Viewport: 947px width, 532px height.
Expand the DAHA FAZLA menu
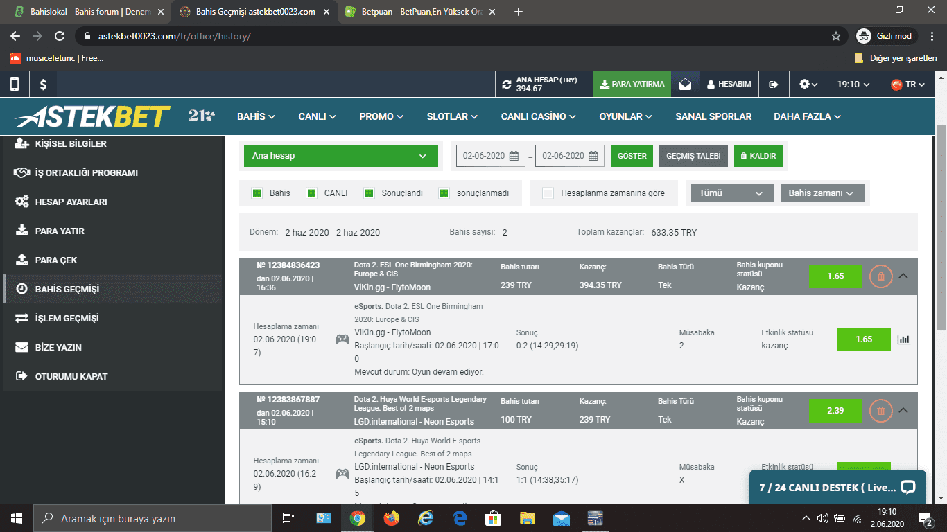coord(807,116)
